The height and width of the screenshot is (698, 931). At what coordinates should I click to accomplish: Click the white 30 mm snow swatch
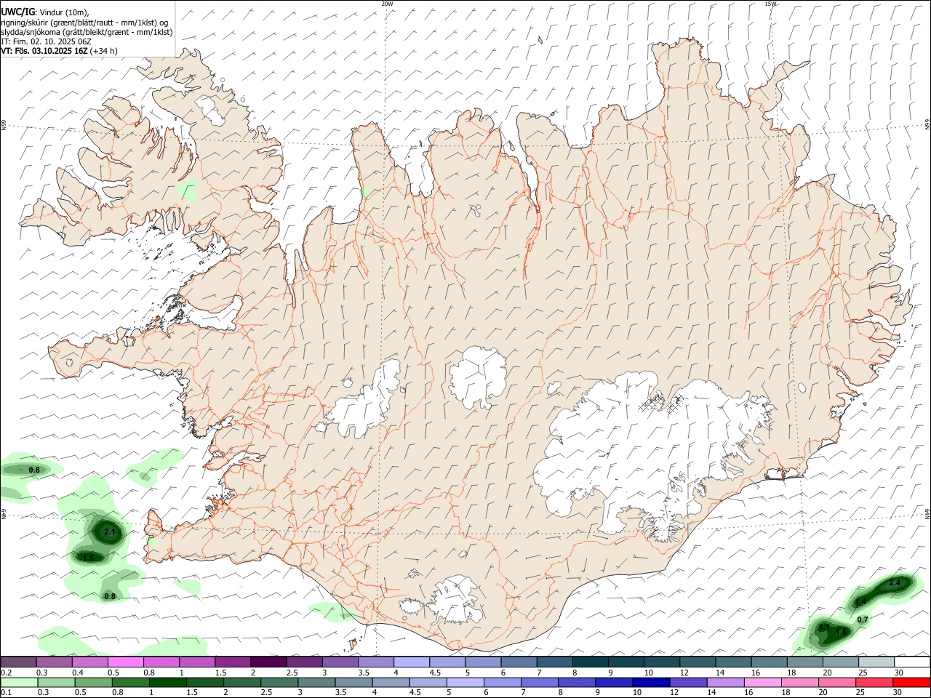(912, 662)
